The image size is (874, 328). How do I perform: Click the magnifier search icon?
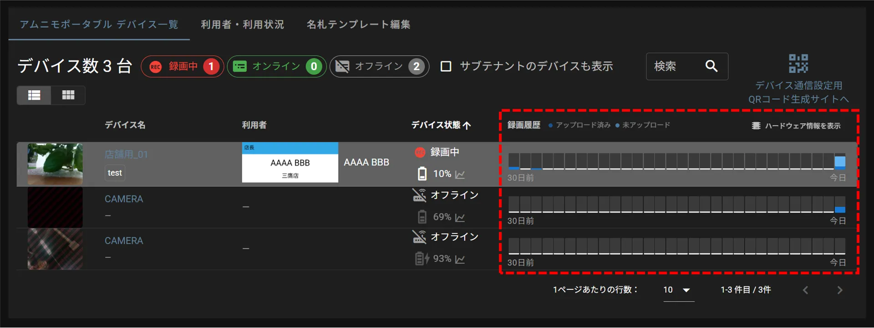(711, 67)
